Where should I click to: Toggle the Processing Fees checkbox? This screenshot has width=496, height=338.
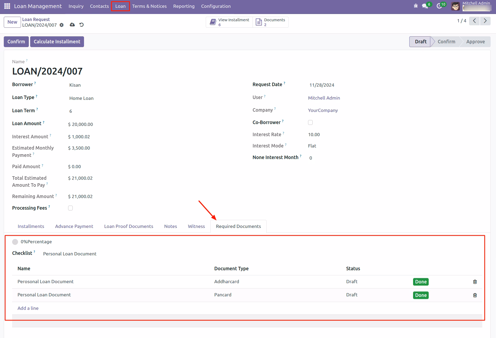point(71,208)
